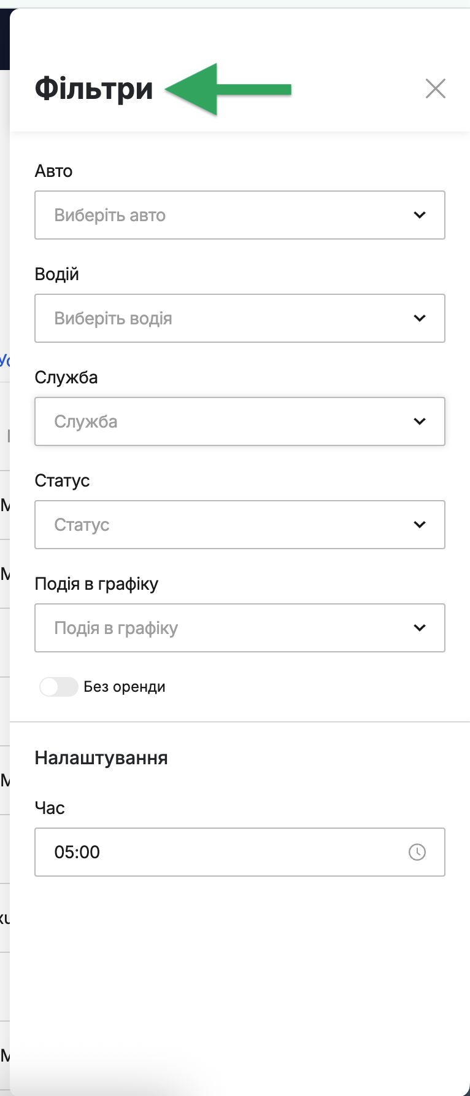Click the Водій field label
The image size is (470, 1096).
[x=57, y=274]
